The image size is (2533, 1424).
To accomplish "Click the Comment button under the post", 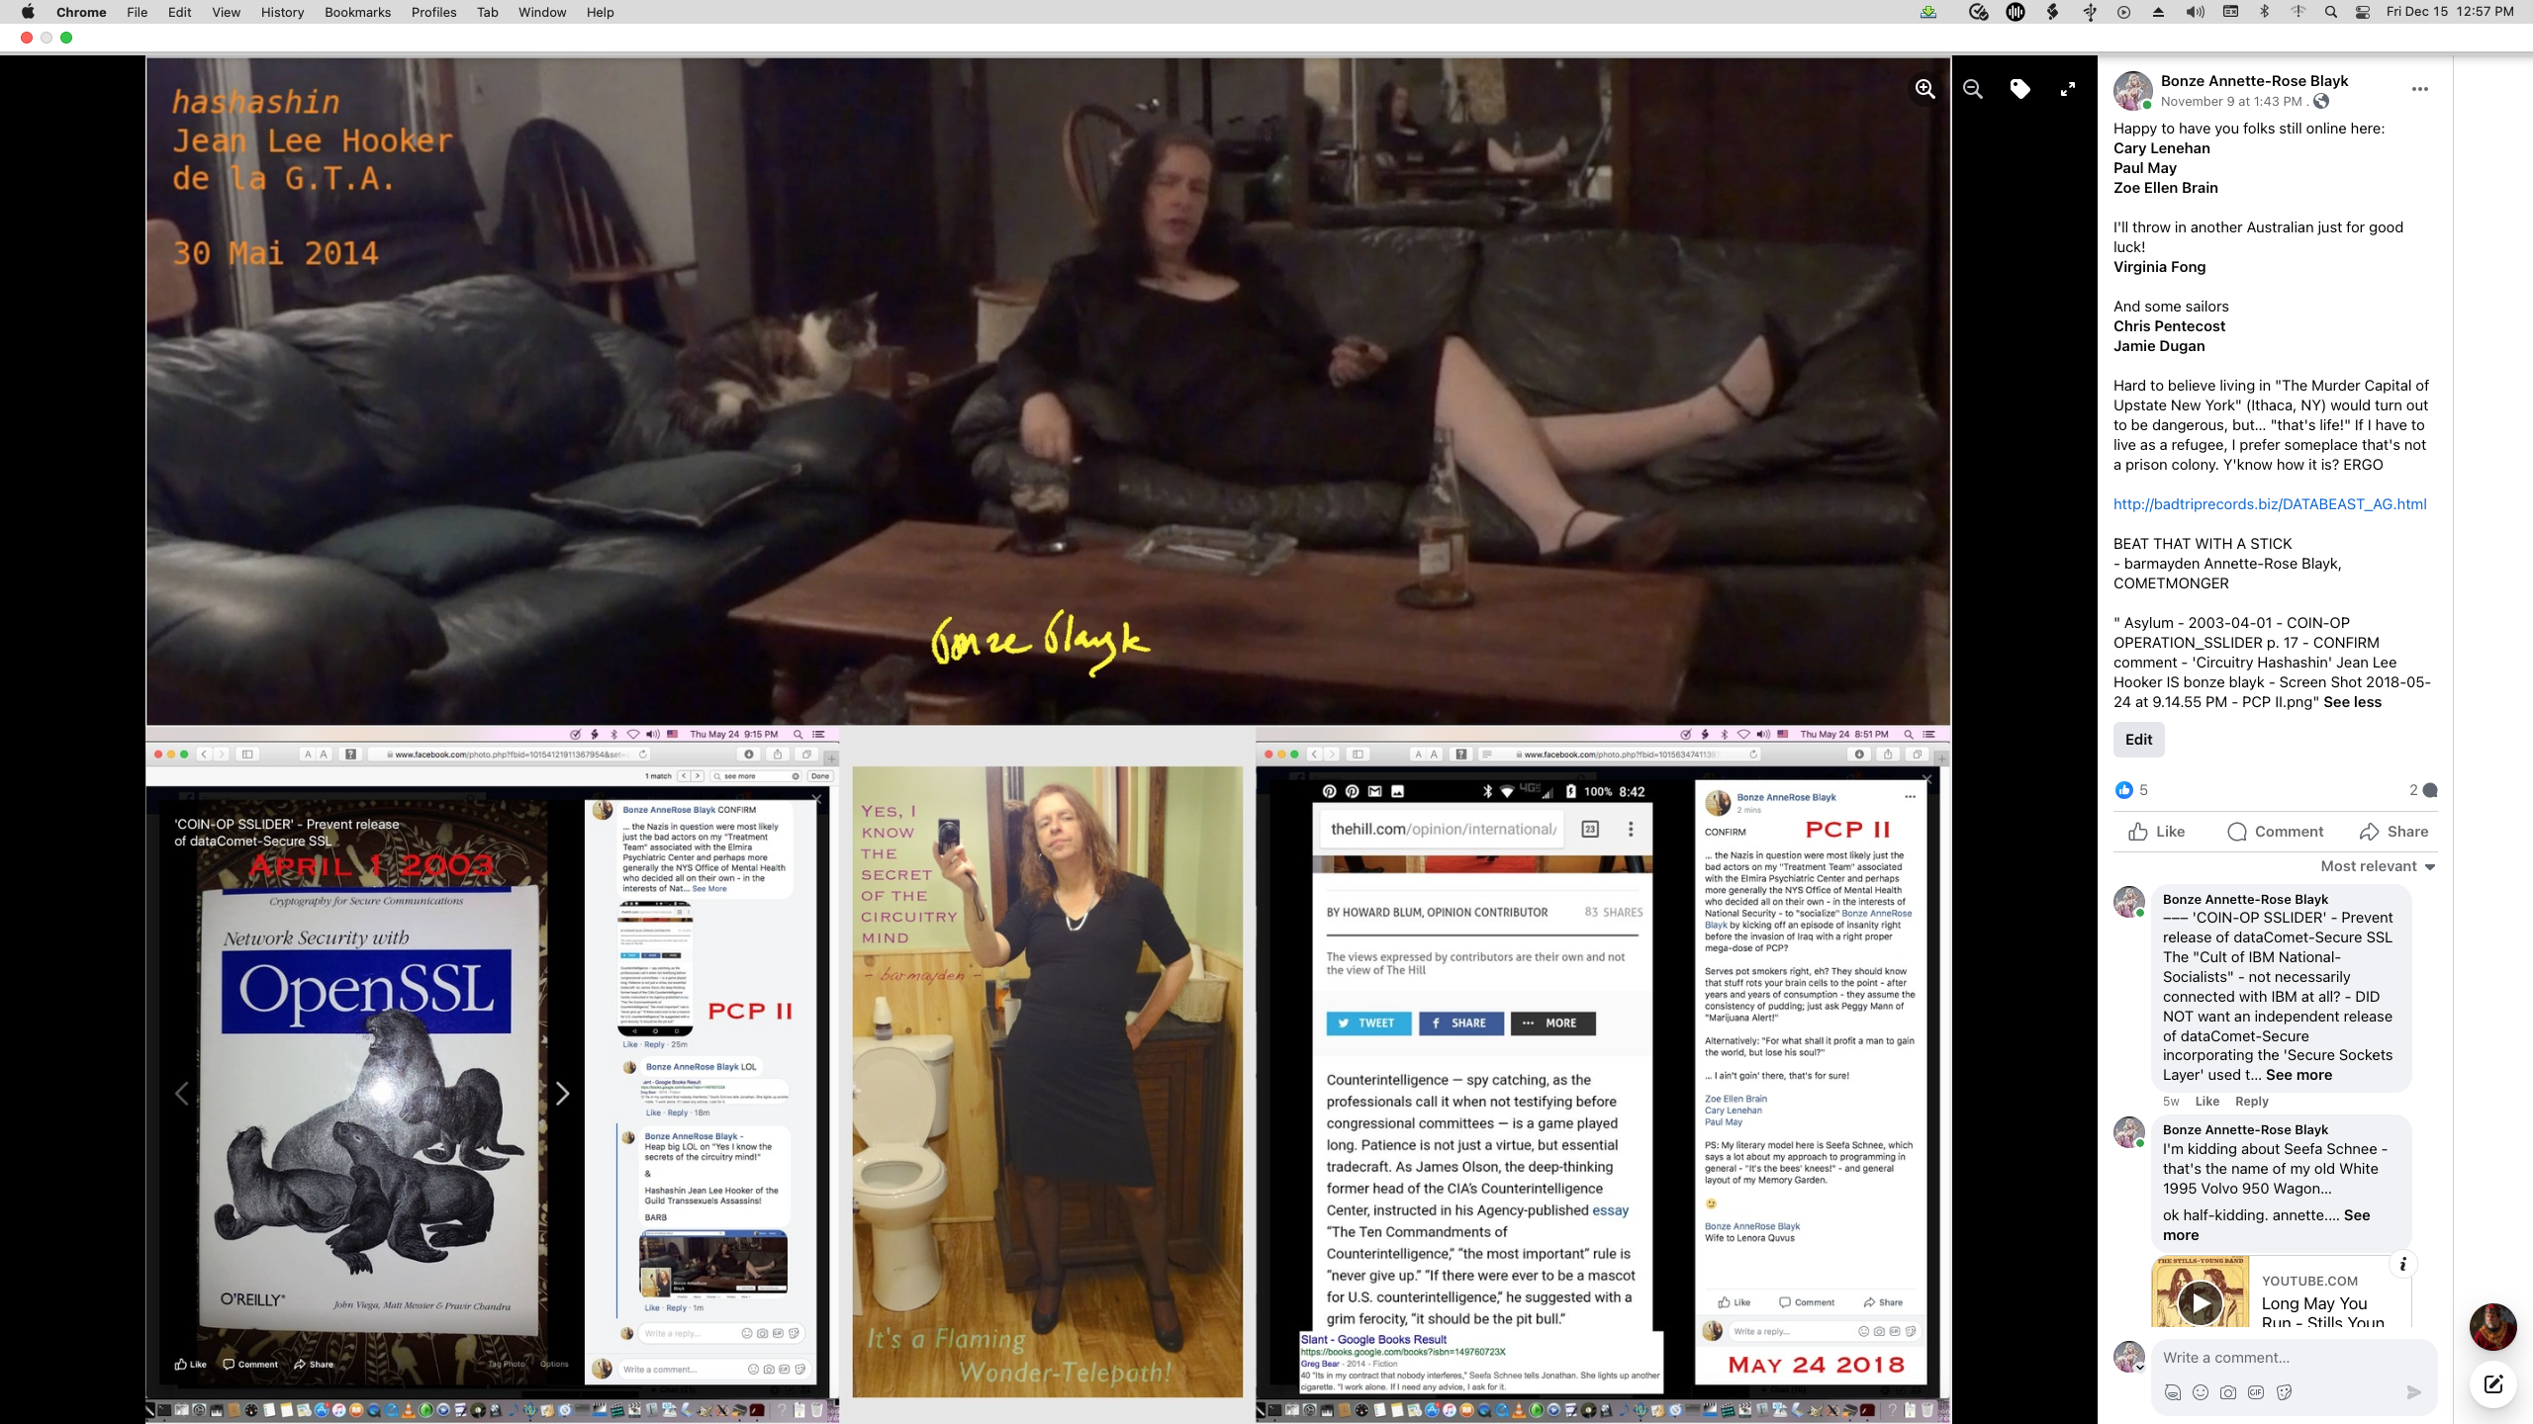I will pos(2275,832).
